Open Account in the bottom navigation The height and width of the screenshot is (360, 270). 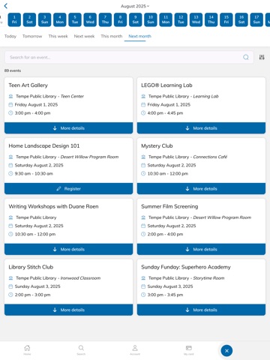pyautogui.click(x=135, y=350)
